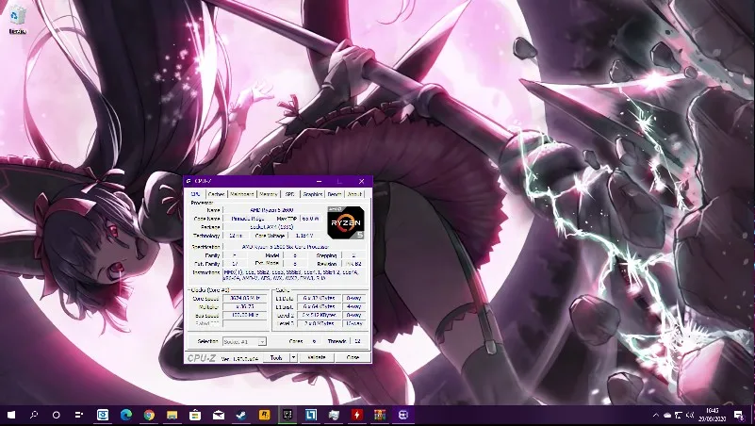Open the Memory tab in CPU-Z
This screenshot has height=426, width=755.
[269, 194]
